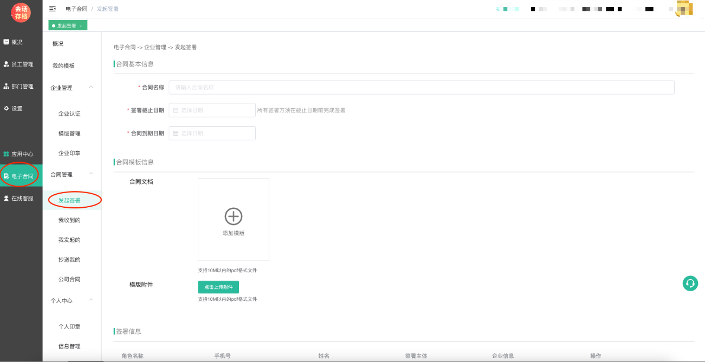
Task: Collapse the 个人中心 menu group
Action: (x=90, y=300)
